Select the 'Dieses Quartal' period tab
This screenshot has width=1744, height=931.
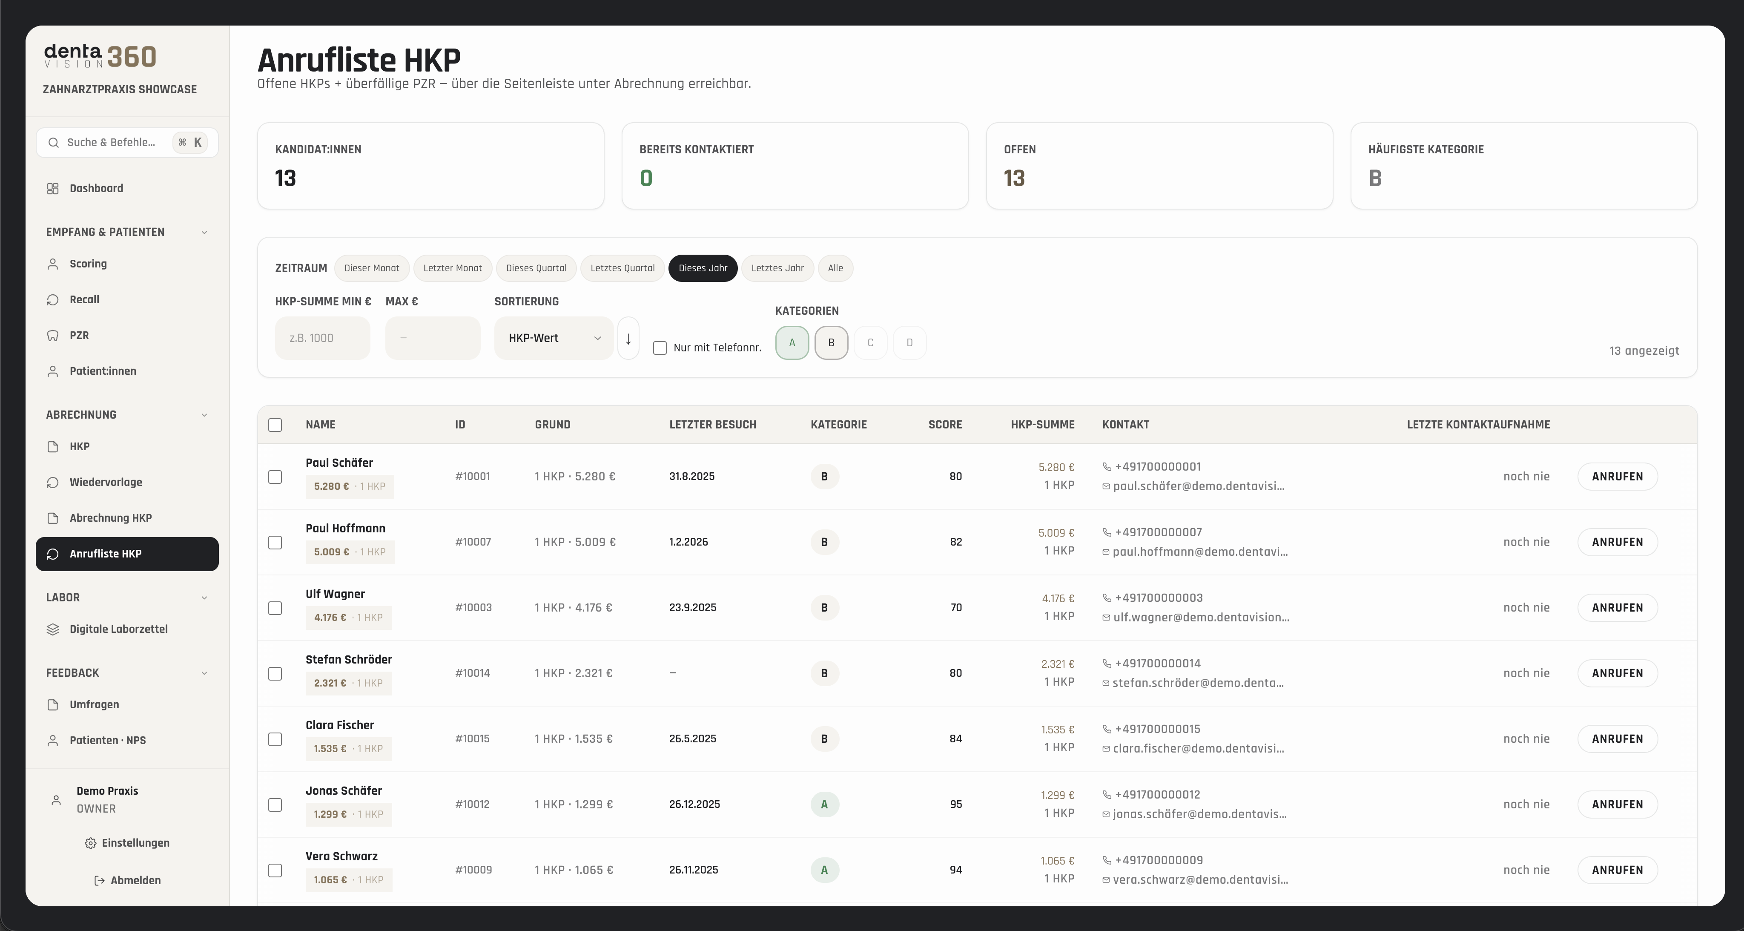point(536,268)
